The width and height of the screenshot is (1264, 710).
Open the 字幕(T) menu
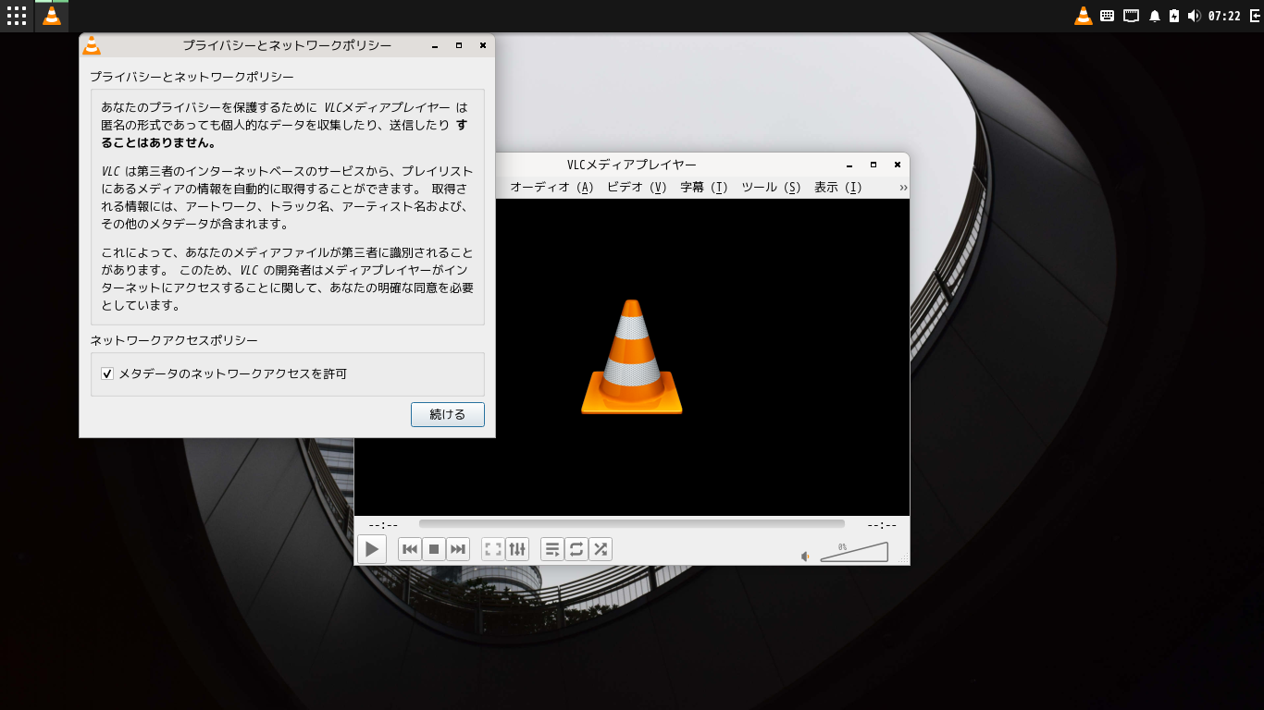coord(704,188)
